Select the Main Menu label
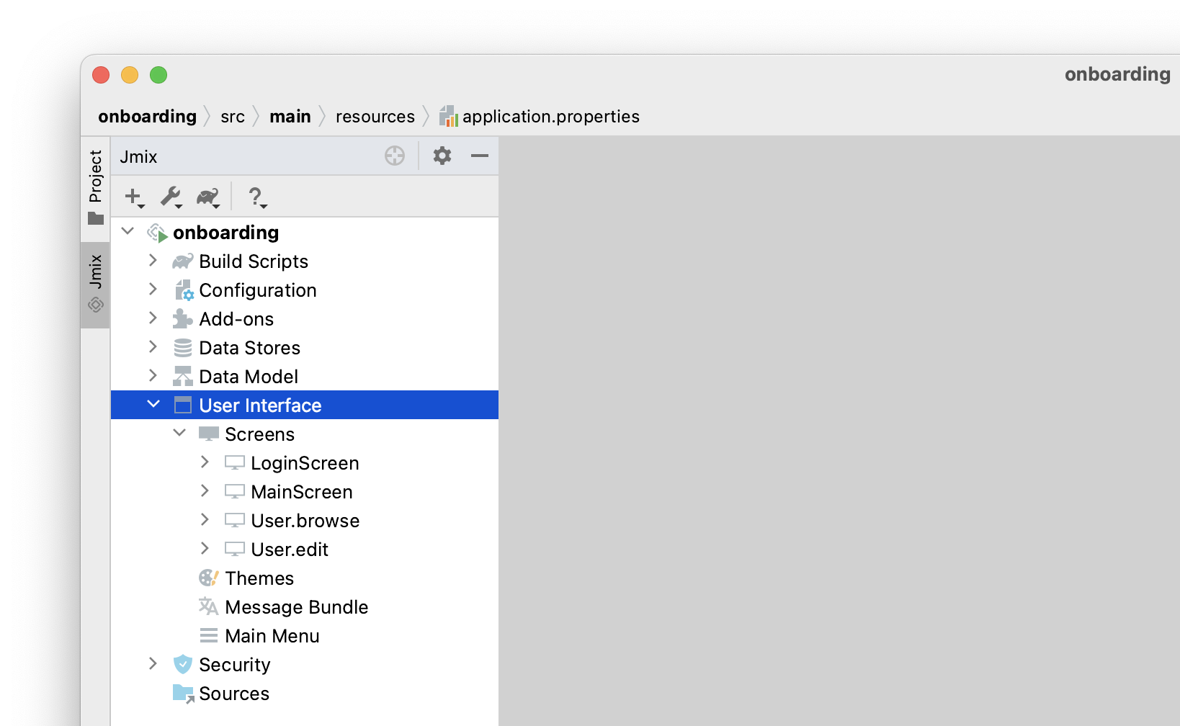This screenshot has width=1180, height=726. pyautogui.click(x=272, y=636)
